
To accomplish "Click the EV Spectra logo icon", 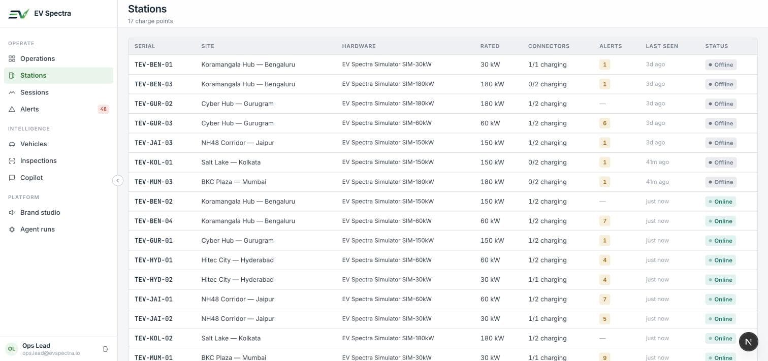I will 19,14.
